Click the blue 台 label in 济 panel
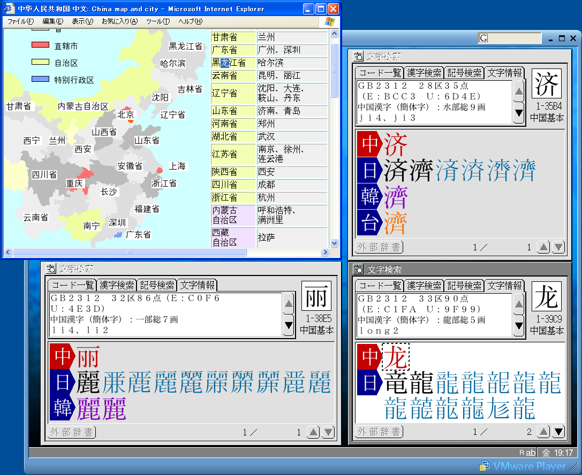Image resolution: width=582 pixels, height=475 pixels. pyautogui.click(x=369, y=223)
